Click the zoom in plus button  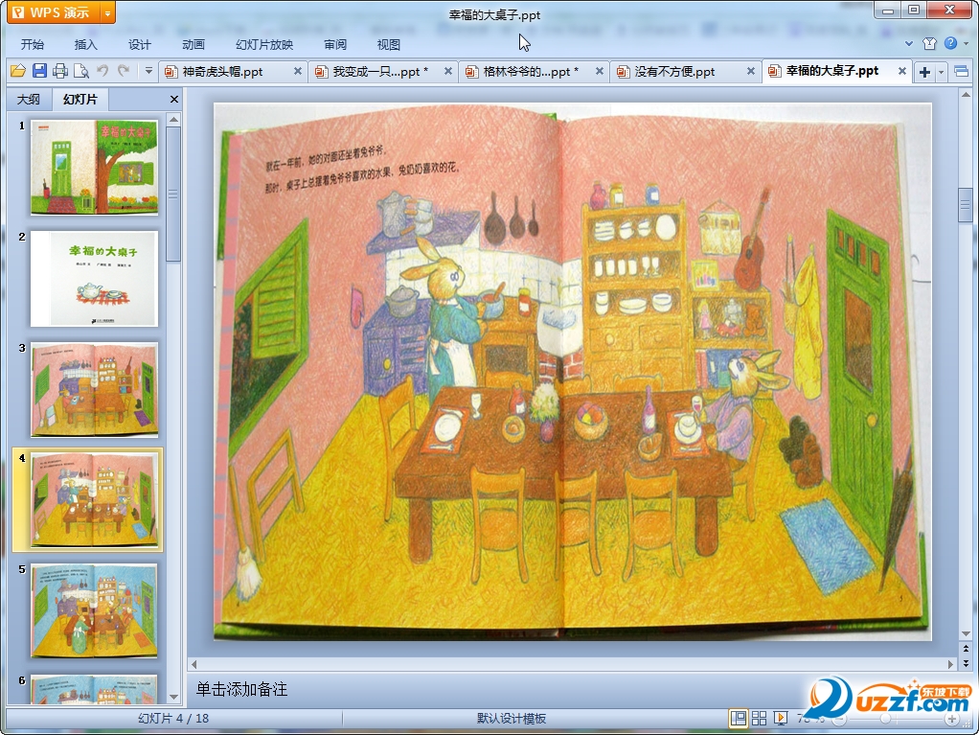[x=951, y=720]
